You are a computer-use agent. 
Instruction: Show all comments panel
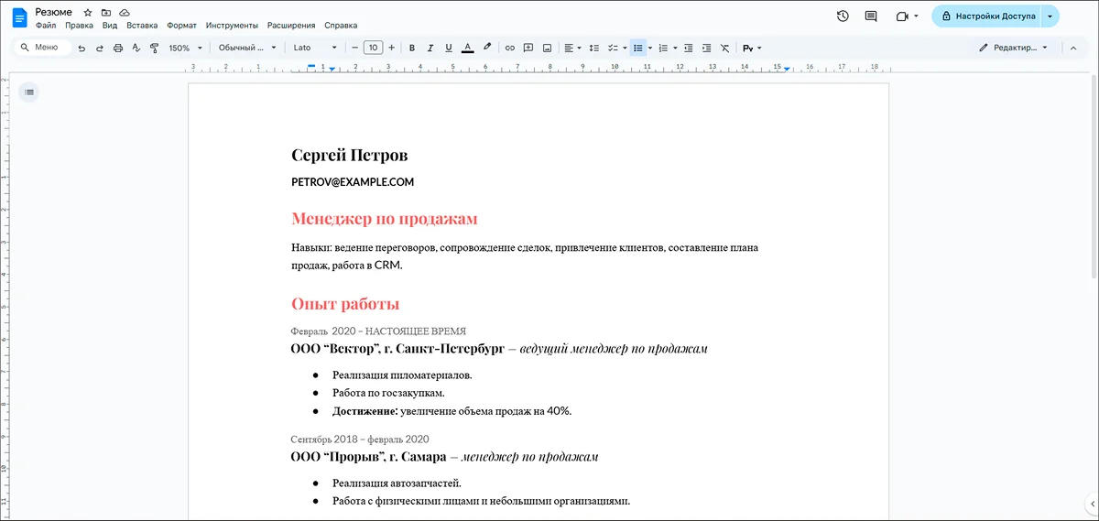pyautogui.click(x=871, y=16)
